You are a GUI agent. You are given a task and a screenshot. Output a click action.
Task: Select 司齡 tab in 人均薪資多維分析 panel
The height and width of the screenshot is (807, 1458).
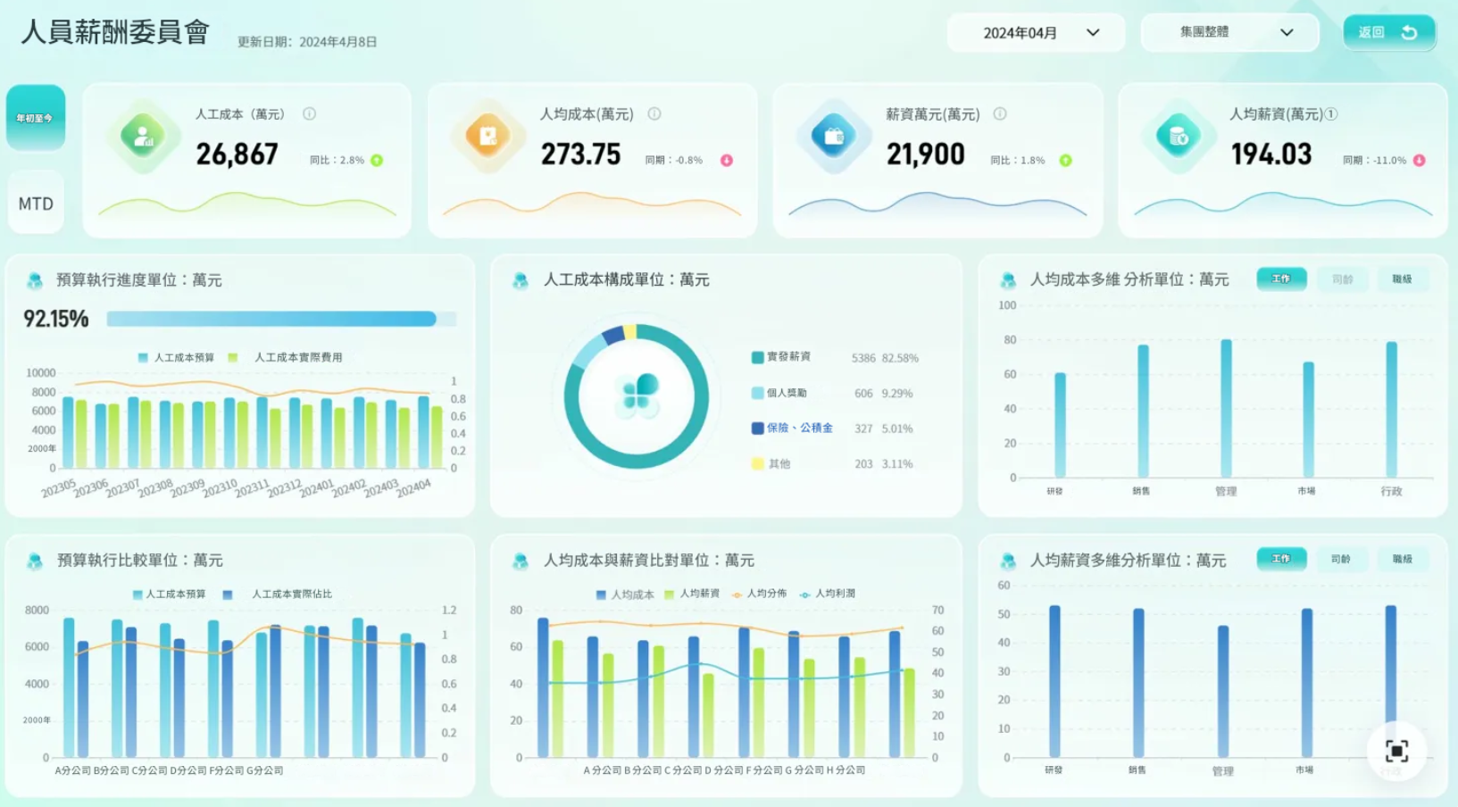pos(1340,559)
